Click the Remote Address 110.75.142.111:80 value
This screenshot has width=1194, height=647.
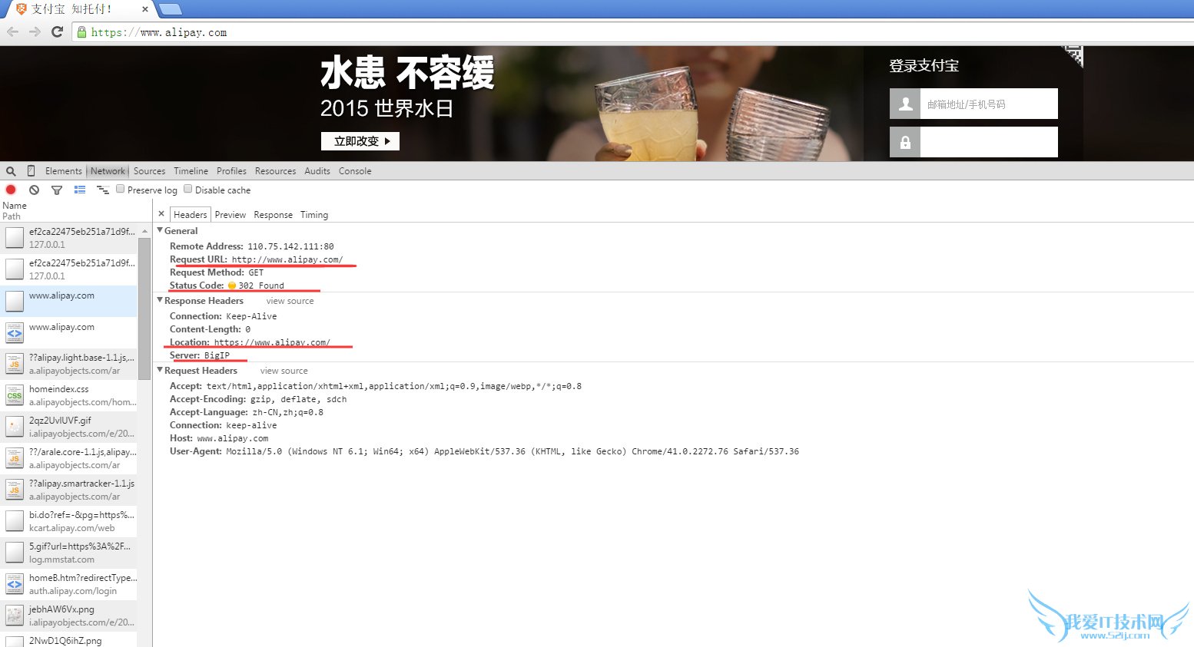(290, 246)
